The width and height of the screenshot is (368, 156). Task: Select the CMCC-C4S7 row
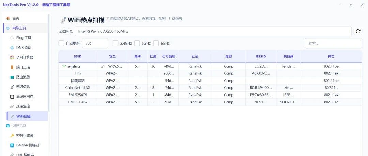tap(210, 102)
